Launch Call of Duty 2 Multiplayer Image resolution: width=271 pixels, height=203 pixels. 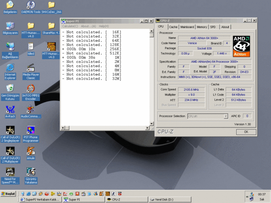10,155
